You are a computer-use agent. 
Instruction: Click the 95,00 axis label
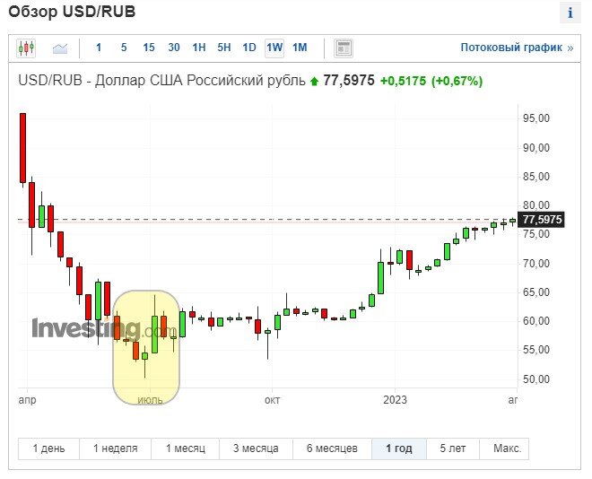535,118
